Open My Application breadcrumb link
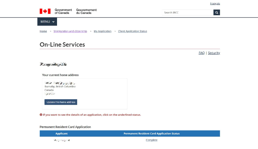This screenshot has width=258, height=149. point(102,31)
